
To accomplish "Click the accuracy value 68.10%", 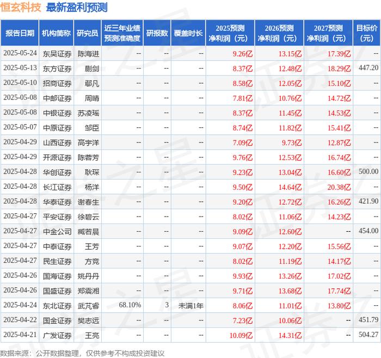I will 130,305.
